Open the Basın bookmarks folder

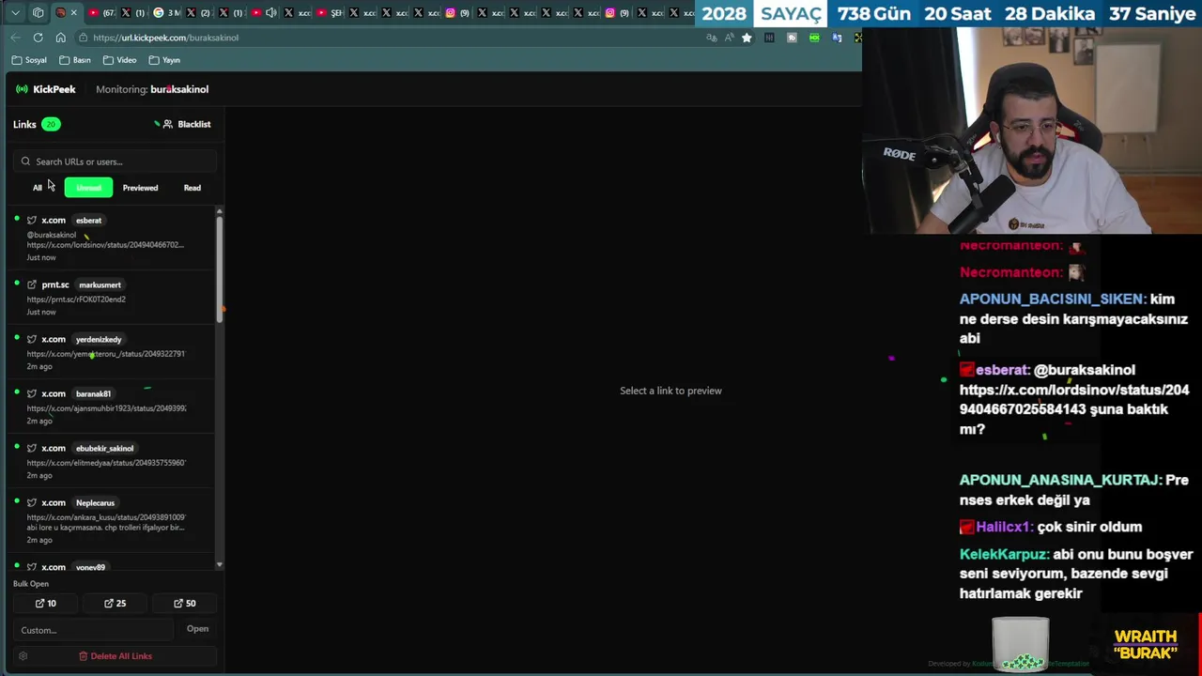(75, 60)
